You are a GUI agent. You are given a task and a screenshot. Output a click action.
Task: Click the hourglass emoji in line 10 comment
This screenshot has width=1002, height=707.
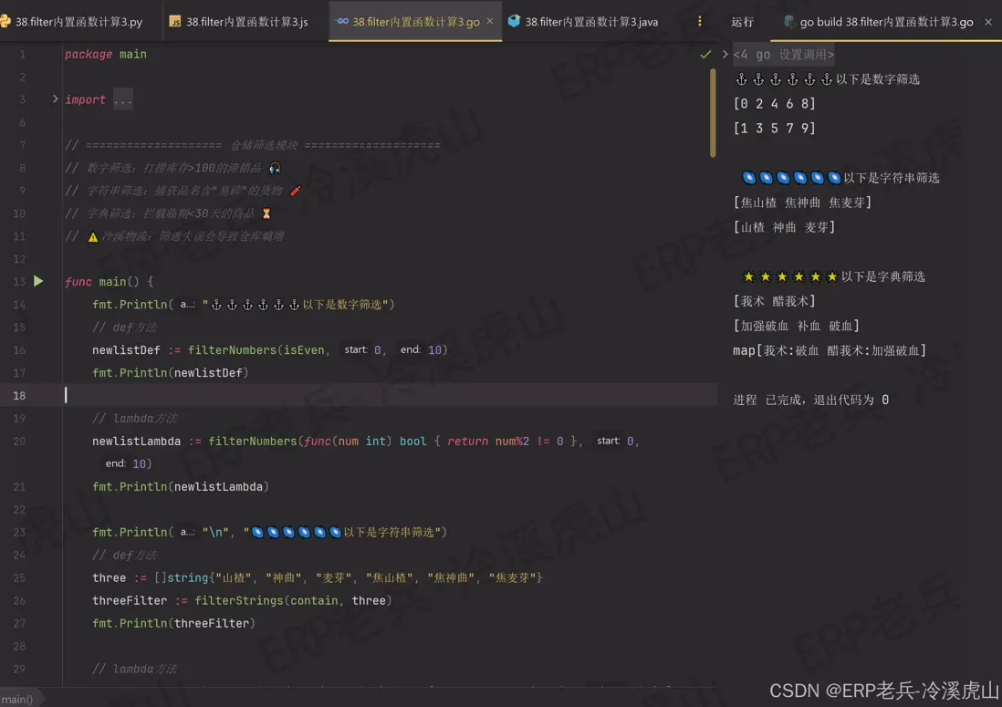coord(266,213)
